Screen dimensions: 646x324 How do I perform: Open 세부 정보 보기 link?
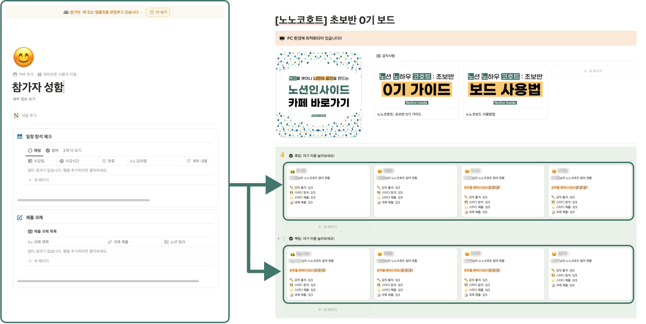[24, 99]
